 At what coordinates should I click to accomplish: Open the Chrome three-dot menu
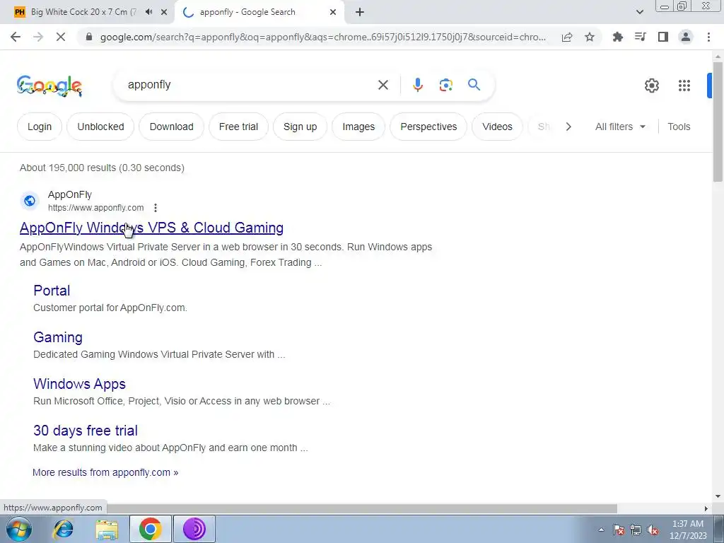[x=708, y=37]
